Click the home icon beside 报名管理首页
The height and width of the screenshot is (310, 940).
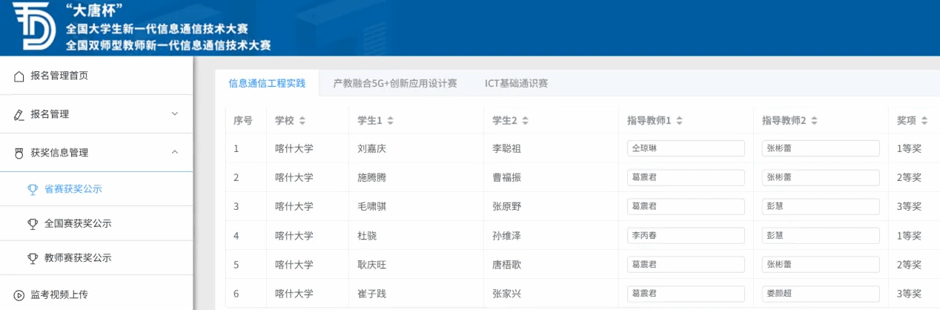19,76
